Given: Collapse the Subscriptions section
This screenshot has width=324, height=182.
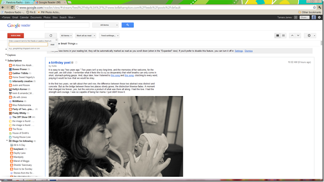Looking at the screenshot, I should pos(6,60).
